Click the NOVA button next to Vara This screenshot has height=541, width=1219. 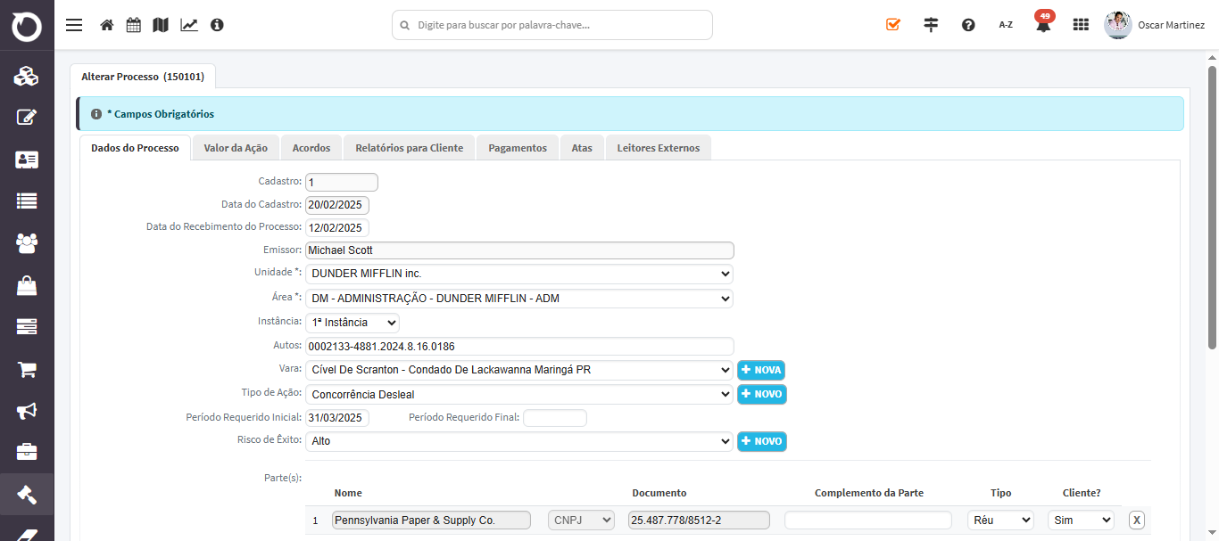click(x=761, y=370)
